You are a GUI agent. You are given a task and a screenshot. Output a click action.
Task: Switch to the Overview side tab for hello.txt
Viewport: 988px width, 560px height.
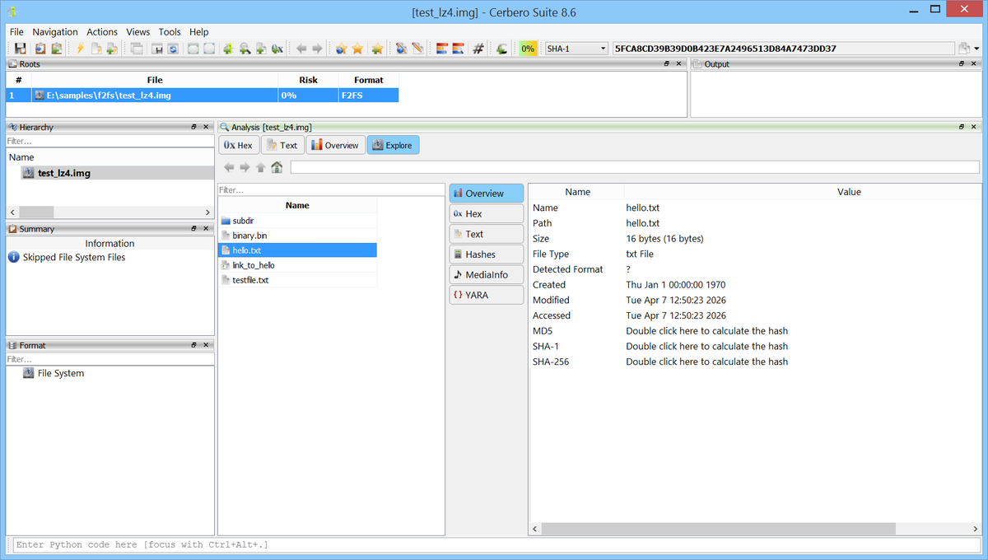(487, 194)
